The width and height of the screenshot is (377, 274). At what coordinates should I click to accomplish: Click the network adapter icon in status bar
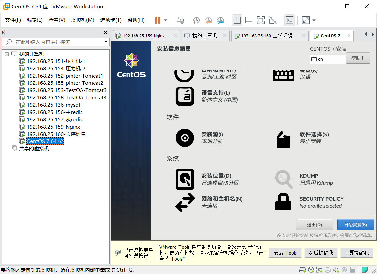319,270
